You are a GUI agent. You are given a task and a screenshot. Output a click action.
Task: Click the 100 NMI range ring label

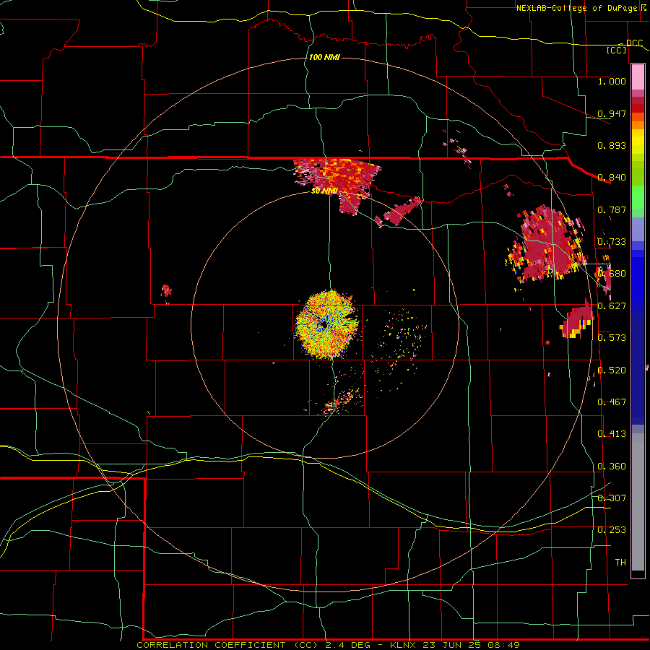coord(324,57)
